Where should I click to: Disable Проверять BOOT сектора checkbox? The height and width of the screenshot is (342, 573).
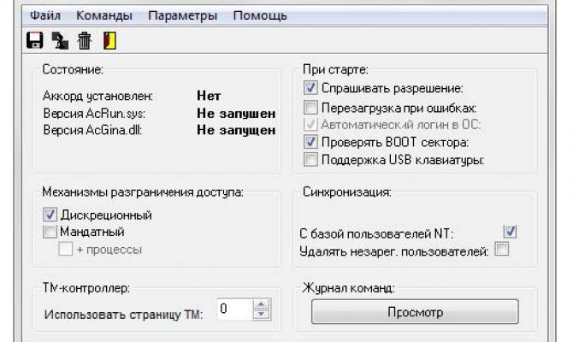click(310, 142)
